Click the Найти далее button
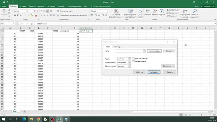Image resolution: width=217 pixels, height=122 pixels. click(154, 72)
